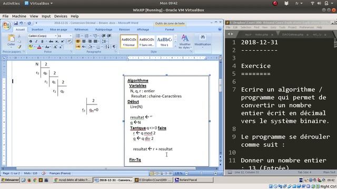This screenshot has height=189, width=337.
Task: Sort the selection (A-Z icon)
Action: tap(107, 47)
